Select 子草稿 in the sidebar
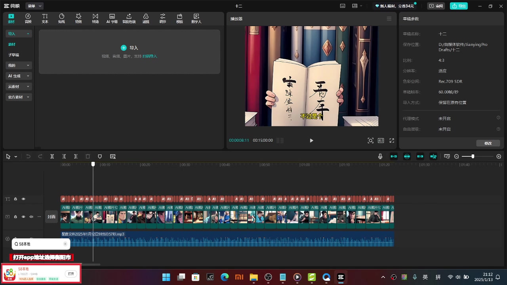 coord(13,55)
